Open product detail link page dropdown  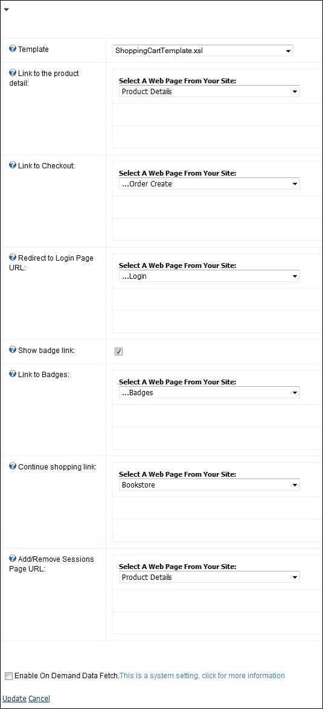click(209, 92)
